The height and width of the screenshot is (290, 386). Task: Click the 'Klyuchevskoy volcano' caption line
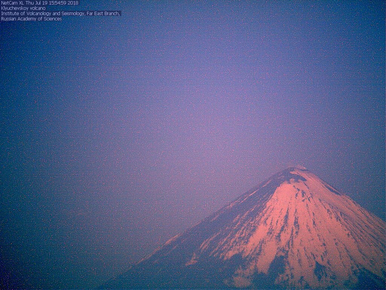(x=23, y=8)
